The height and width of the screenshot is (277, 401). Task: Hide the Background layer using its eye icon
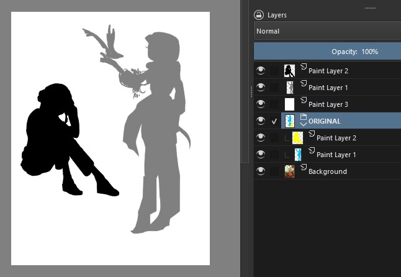(260, 171)
